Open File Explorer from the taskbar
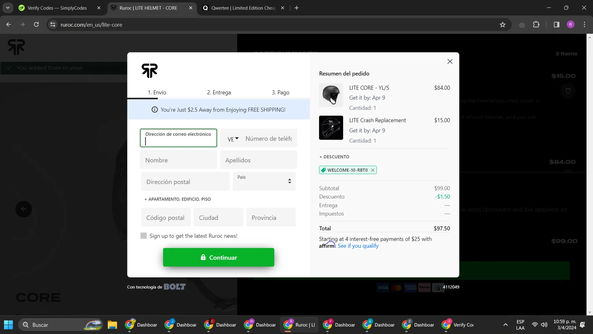Image resolution: width=593 pixels, height=334 pixels. [x=112, y=325]
